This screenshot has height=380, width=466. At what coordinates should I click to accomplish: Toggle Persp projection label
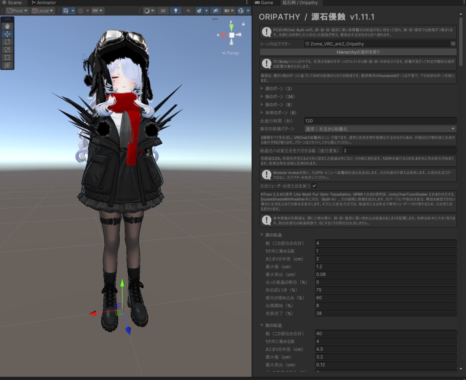click(x=230, y=53)
